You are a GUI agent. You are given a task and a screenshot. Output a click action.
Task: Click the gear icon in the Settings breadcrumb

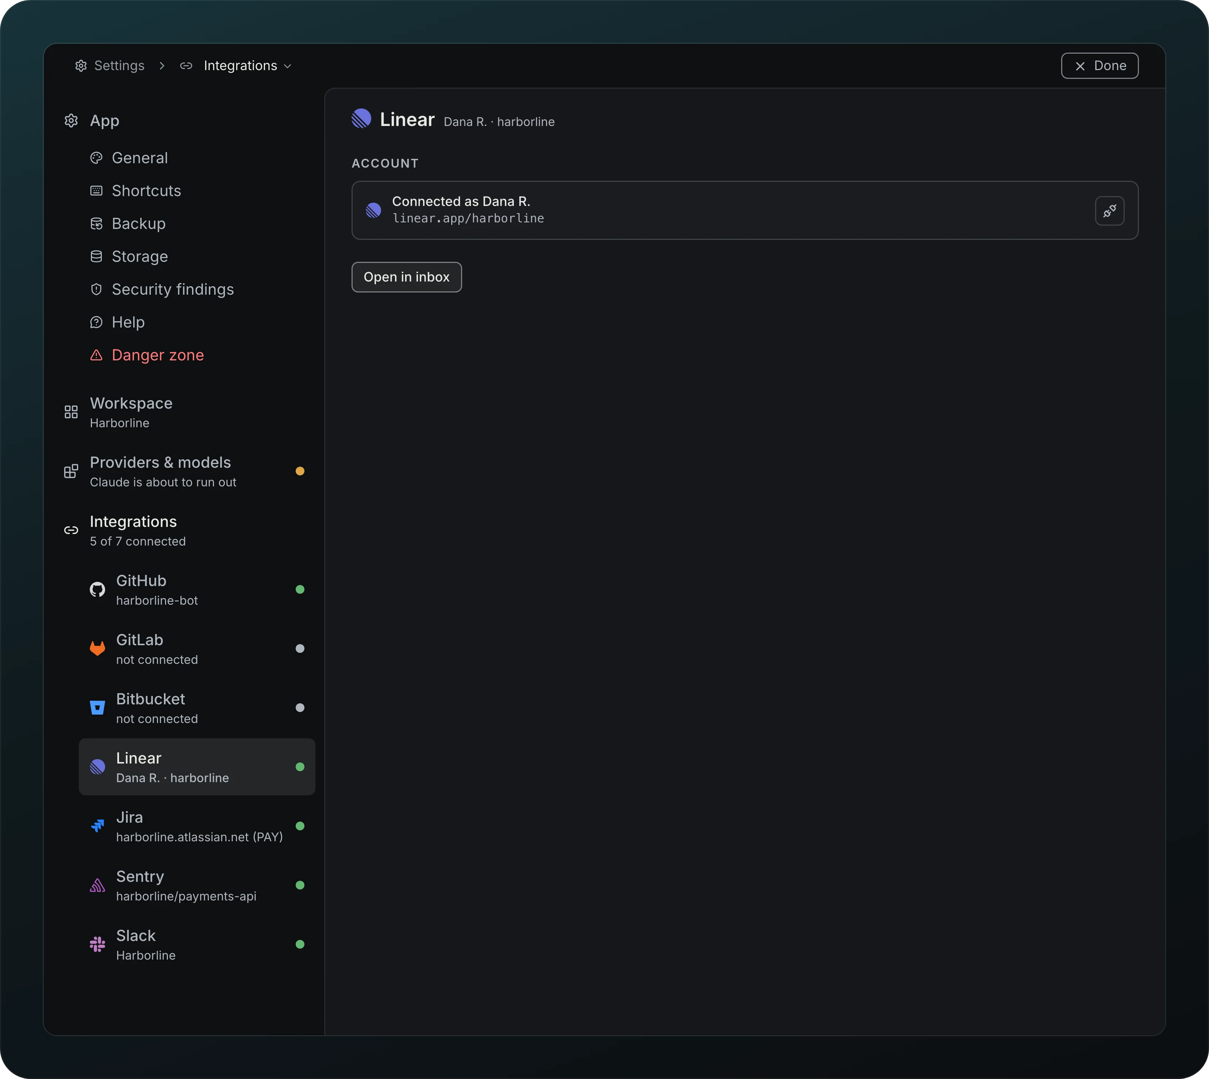[x=81, y=66]
